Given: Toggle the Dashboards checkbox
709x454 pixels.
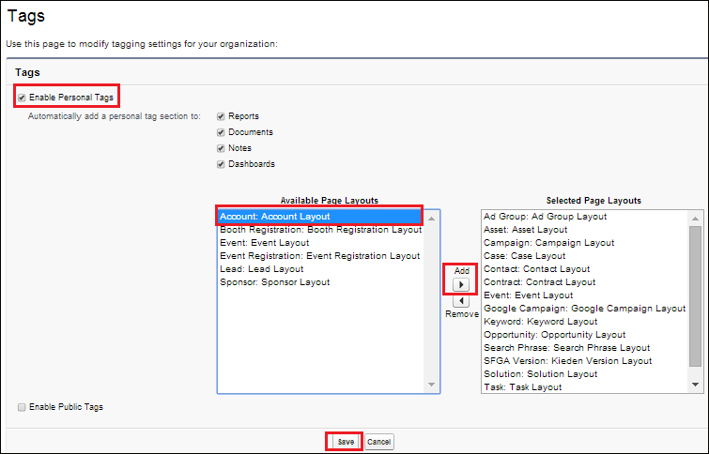Looking at the screenshot, I should point(221,164).
